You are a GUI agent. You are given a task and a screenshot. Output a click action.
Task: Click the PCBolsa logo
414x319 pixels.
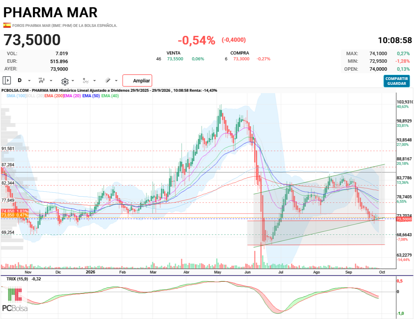pos(15,299)
